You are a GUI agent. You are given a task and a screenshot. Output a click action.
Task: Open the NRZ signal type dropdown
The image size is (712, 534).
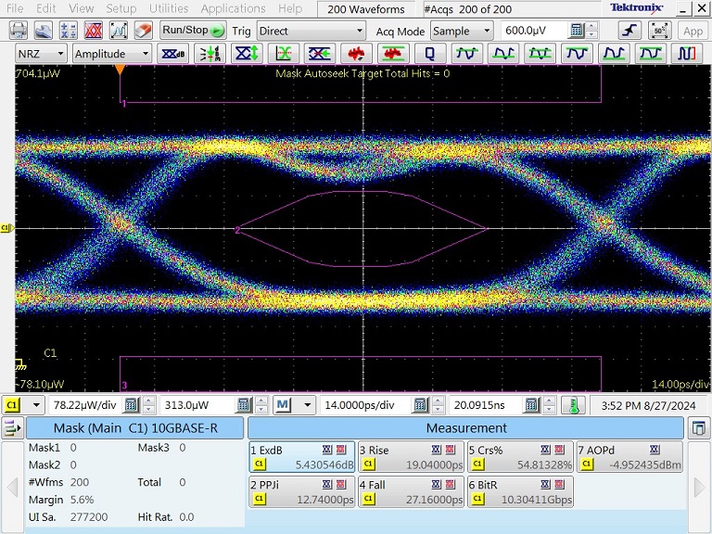coord(42,54)
